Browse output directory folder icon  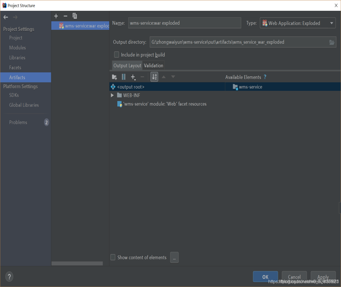(332, 42)
